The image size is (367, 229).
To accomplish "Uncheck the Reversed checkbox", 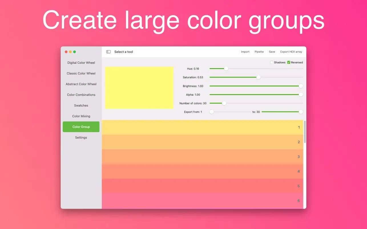I will tap(289, 62).
